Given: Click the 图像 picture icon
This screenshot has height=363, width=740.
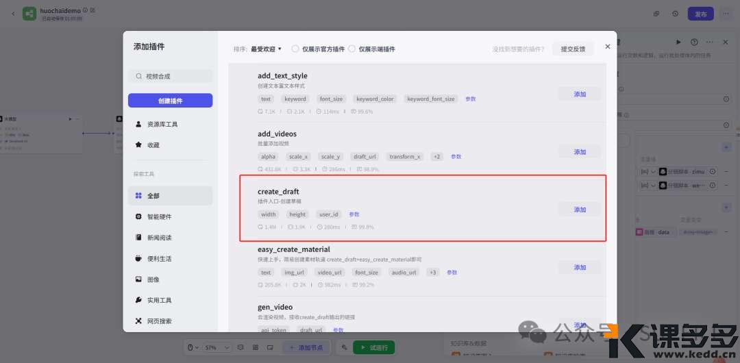Looking at the screenshot, I should click(138, 279).
